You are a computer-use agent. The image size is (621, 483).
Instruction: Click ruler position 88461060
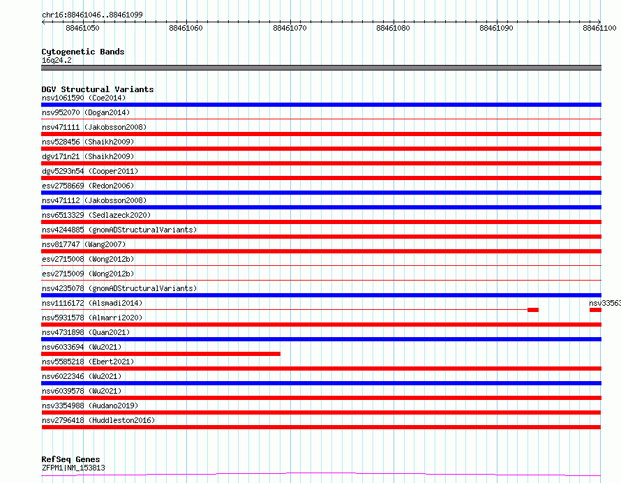pyautogui.click(x=186, y=28)
